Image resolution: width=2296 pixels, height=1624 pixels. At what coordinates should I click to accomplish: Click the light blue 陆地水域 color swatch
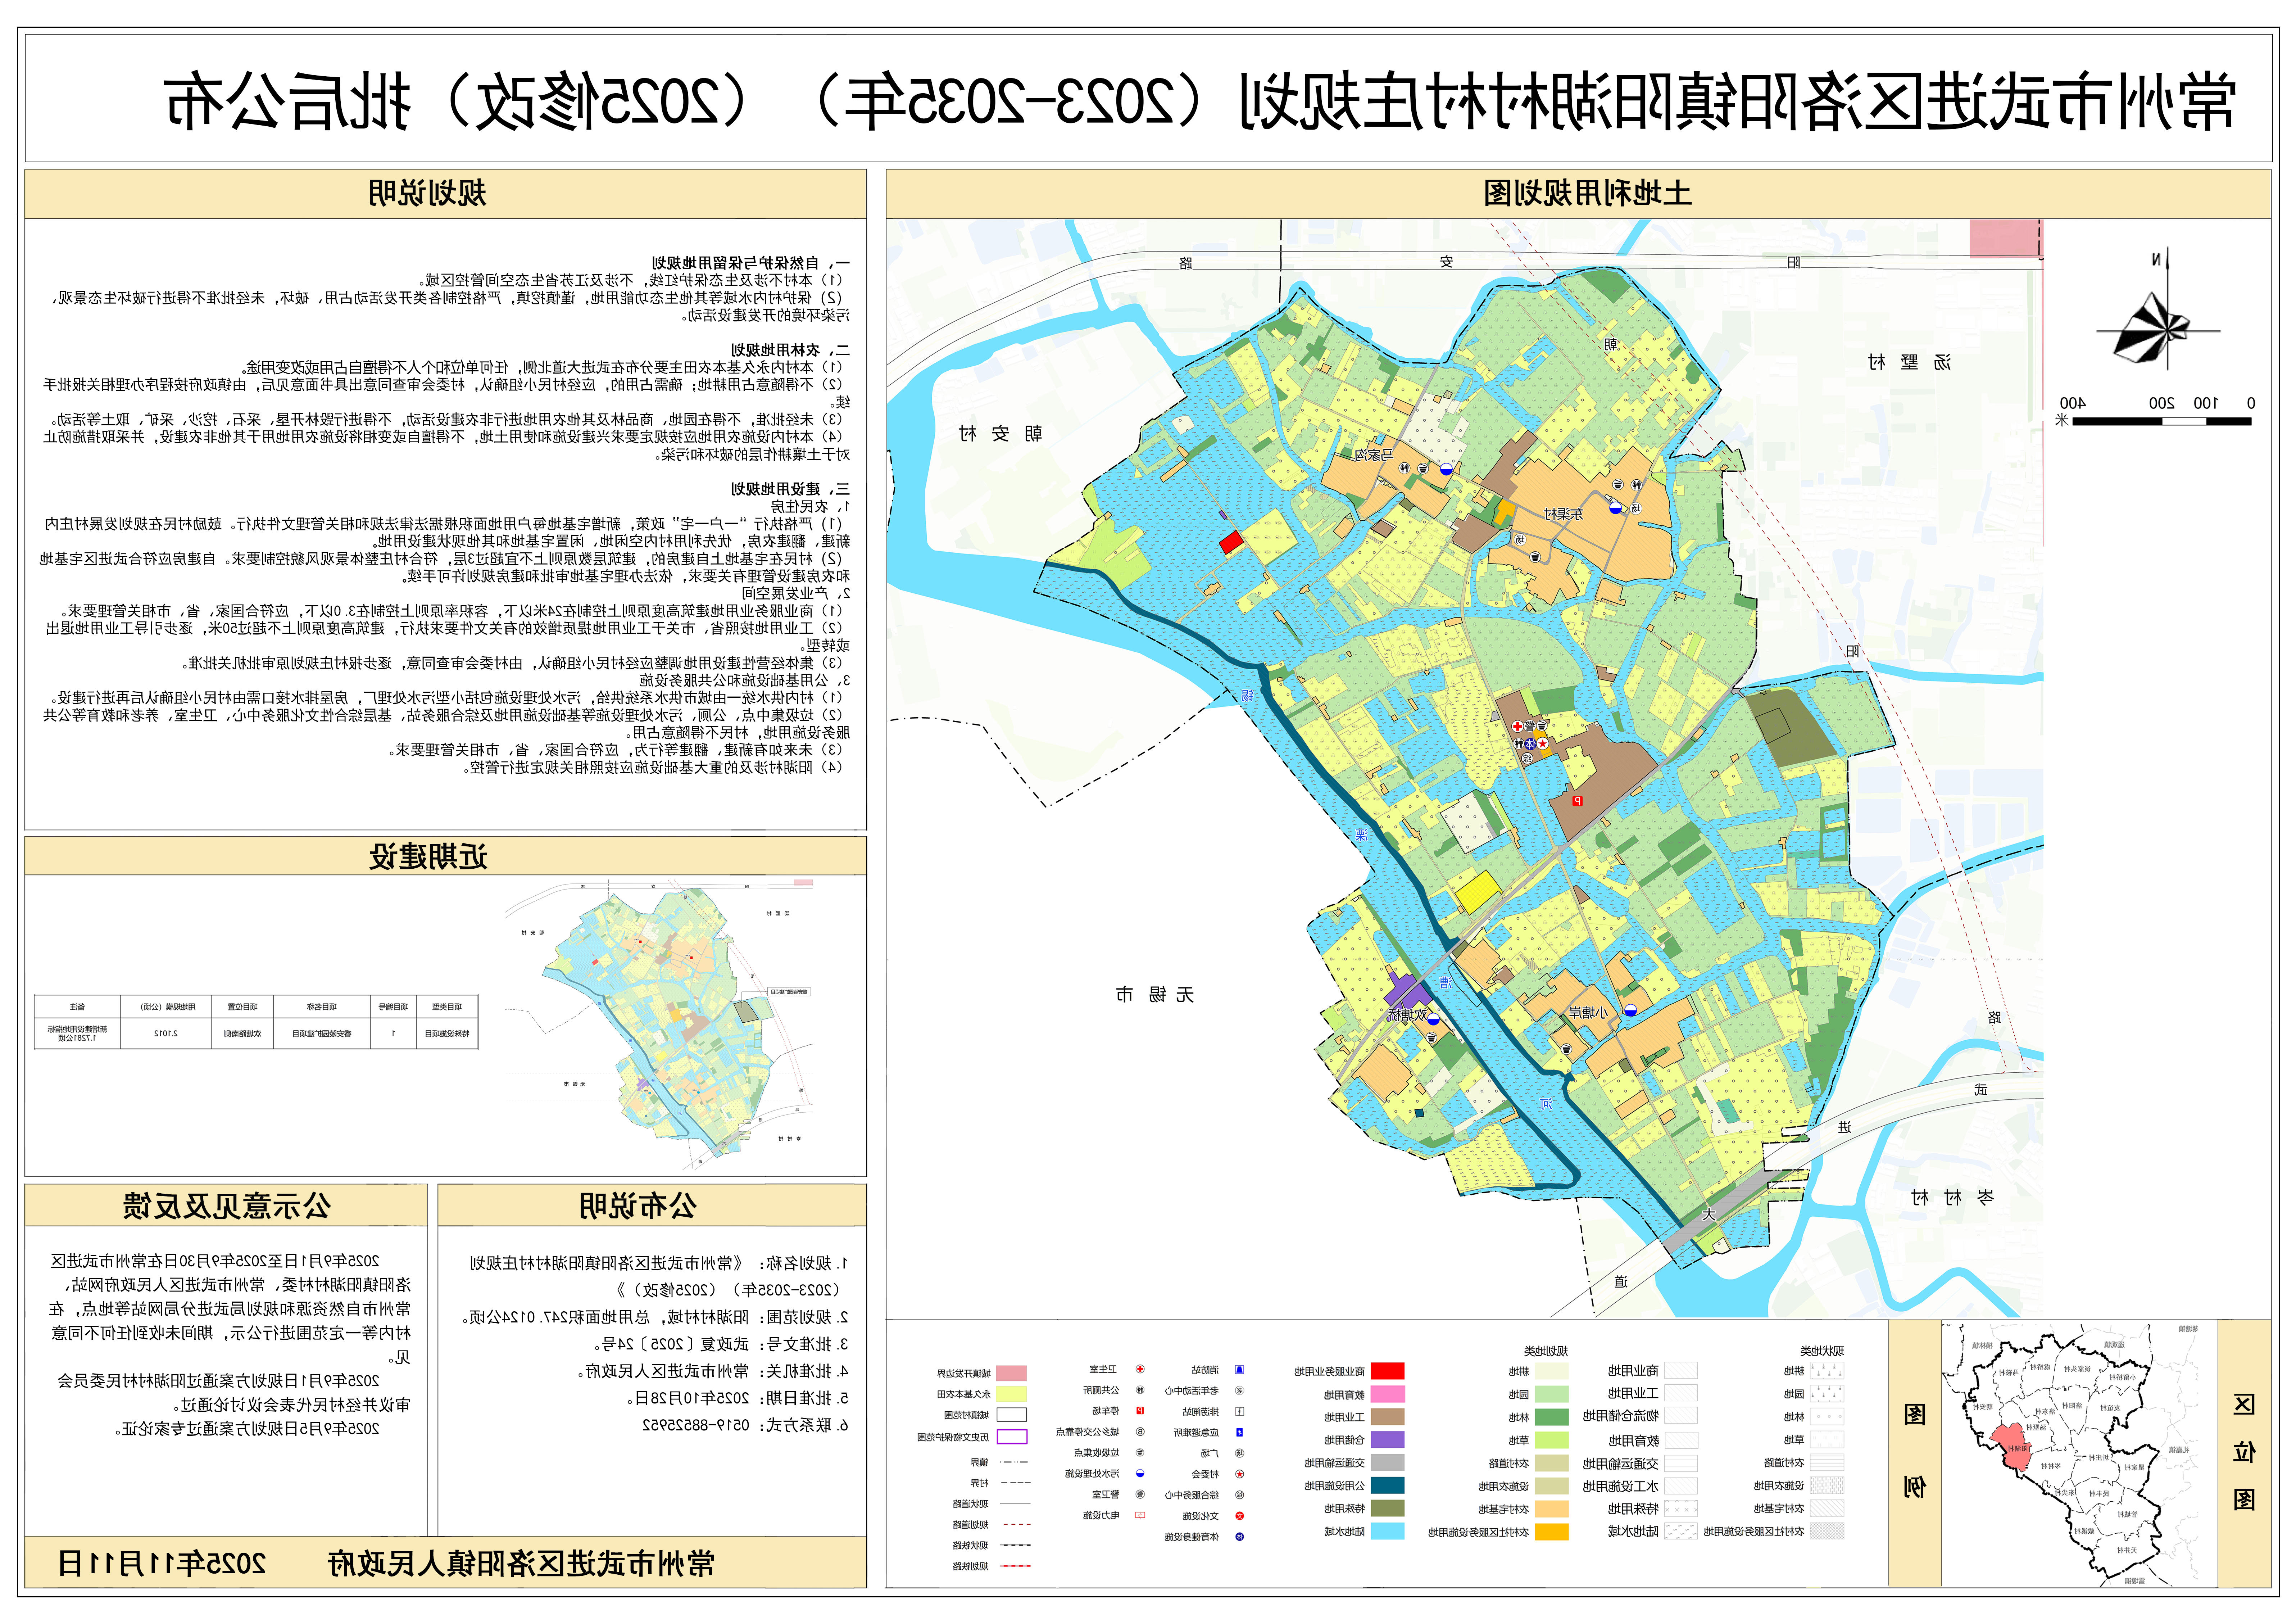[1388, 1531]
